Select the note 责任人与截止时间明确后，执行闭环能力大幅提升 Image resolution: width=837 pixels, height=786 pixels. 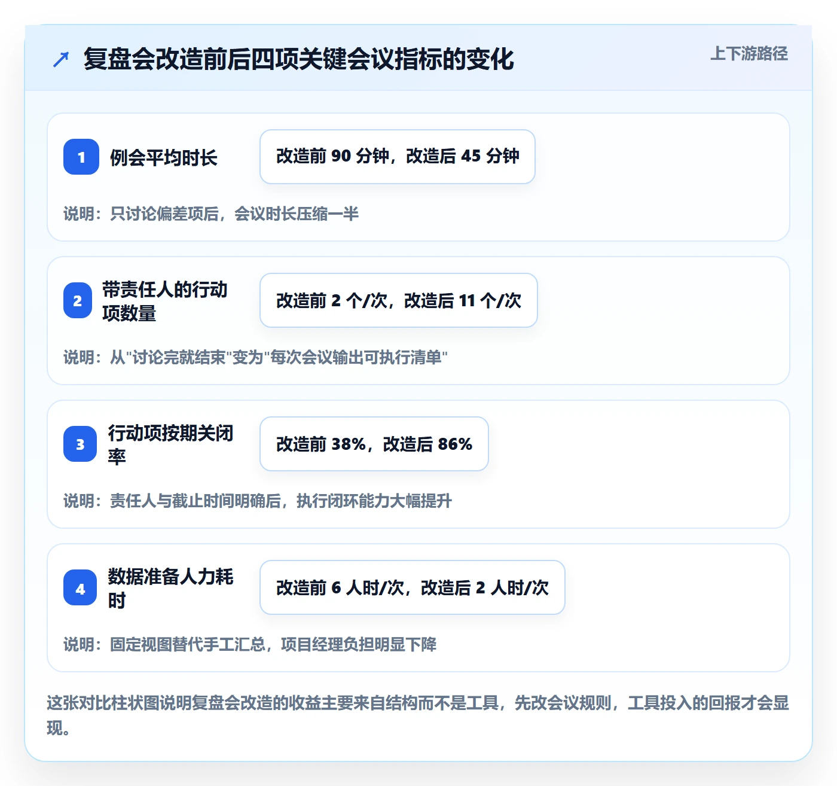(258, 501)
